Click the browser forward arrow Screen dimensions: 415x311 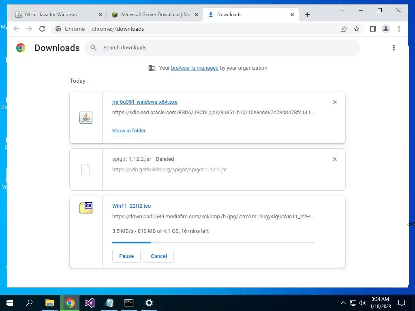(29, 29)
